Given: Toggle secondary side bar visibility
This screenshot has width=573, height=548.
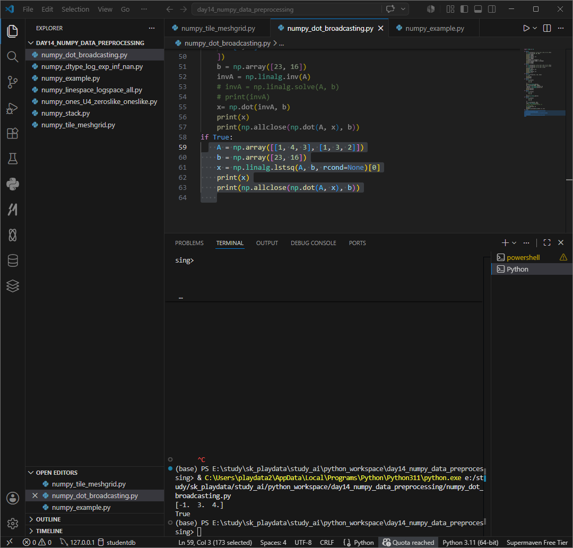Looking at the screenshot, I should (492, 9).
